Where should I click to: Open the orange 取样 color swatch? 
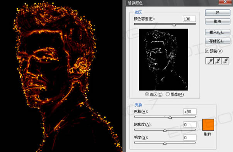(x=208, y=125)
